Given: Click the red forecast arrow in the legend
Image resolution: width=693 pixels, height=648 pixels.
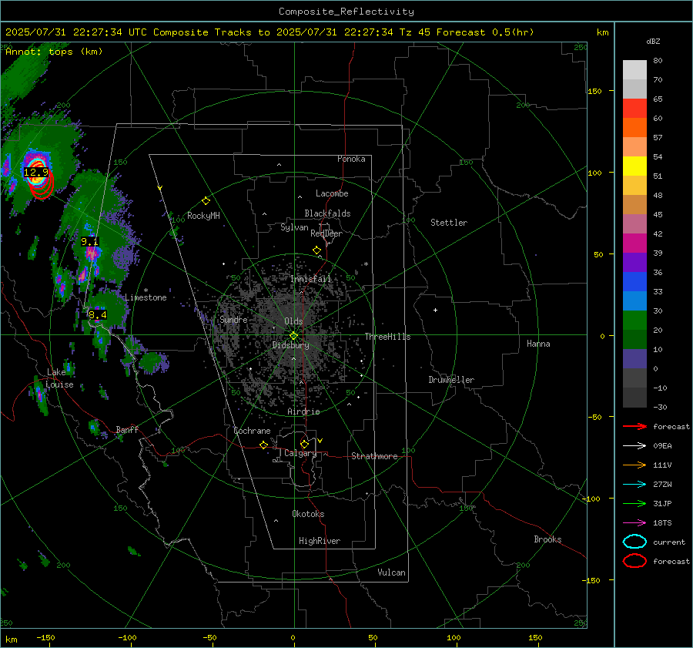Looking at the screenshot, I should click(634, 426).
